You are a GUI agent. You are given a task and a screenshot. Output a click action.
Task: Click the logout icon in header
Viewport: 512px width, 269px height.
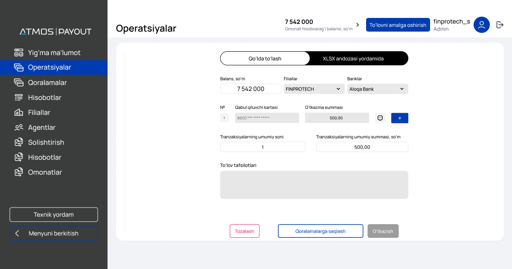point(500,25)
